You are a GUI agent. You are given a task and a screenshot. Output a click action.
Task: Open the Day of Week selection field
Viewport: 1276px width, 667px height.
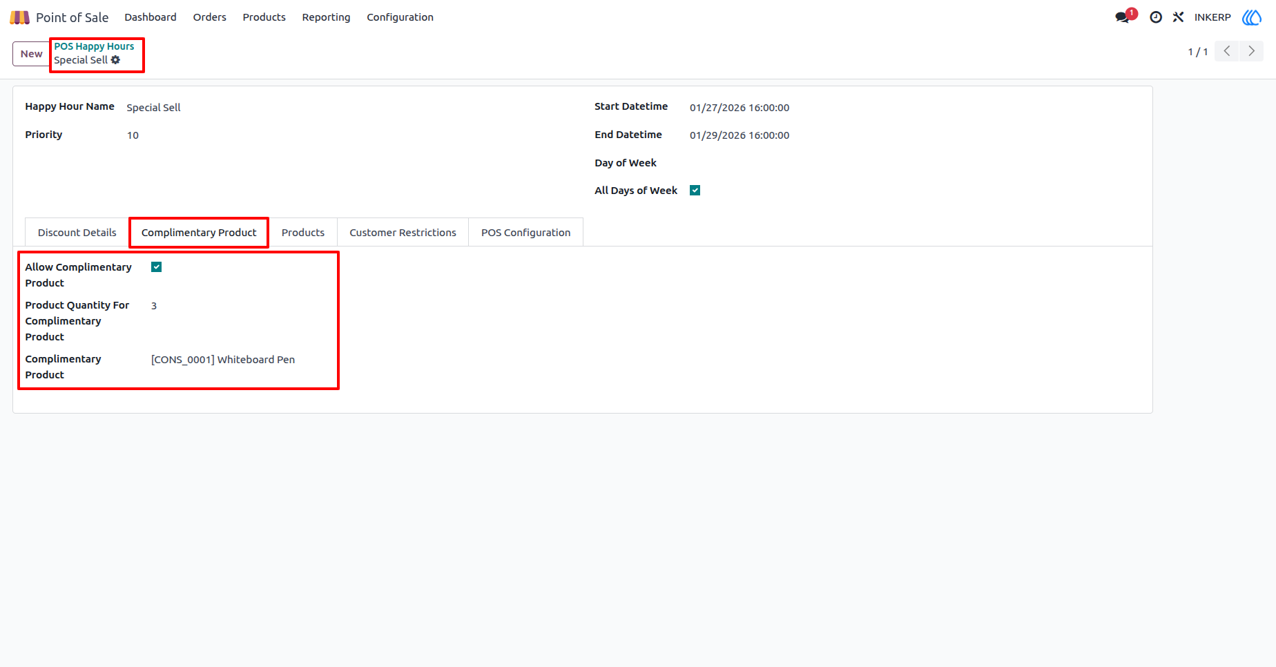[x=911, y=163]
